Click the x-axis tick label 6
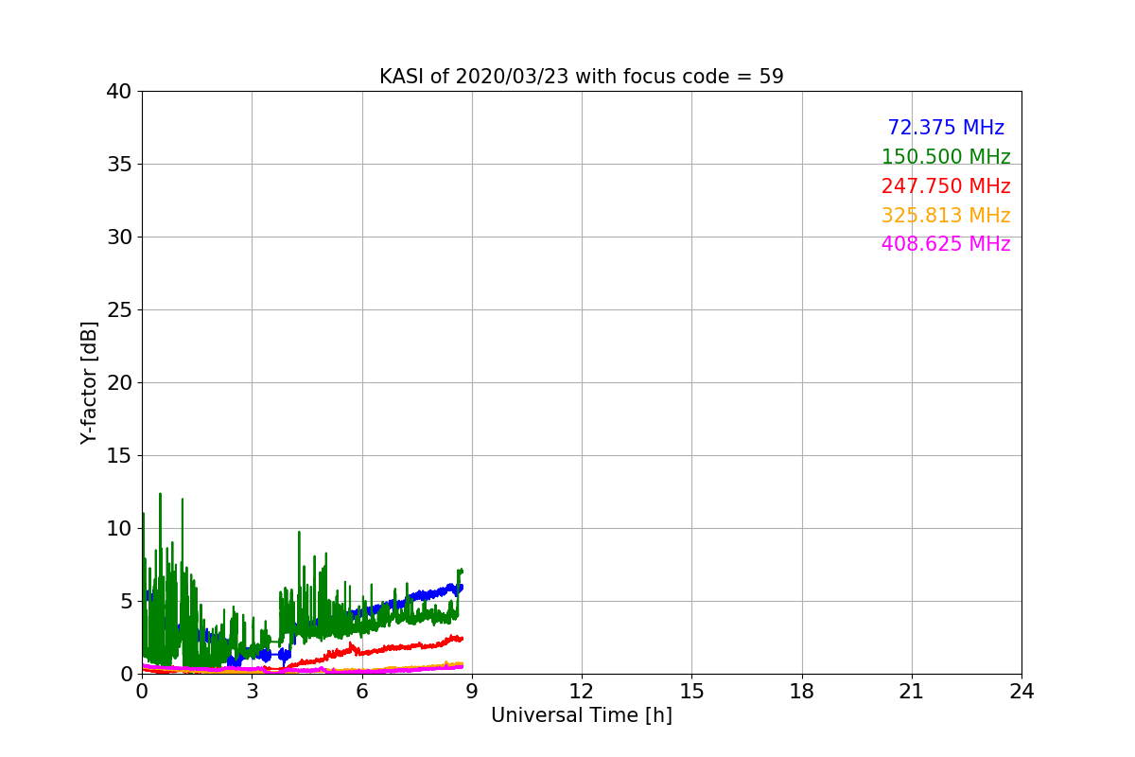The width and height of the screenshot is (1135, 757). click(361, 692)
